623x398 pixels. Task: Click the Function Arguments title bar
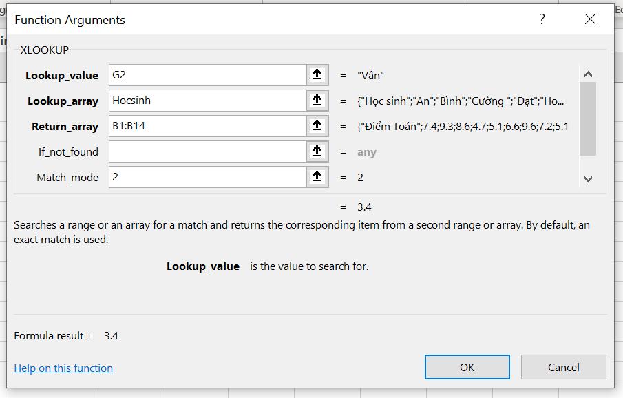click(x=275, y=20)
